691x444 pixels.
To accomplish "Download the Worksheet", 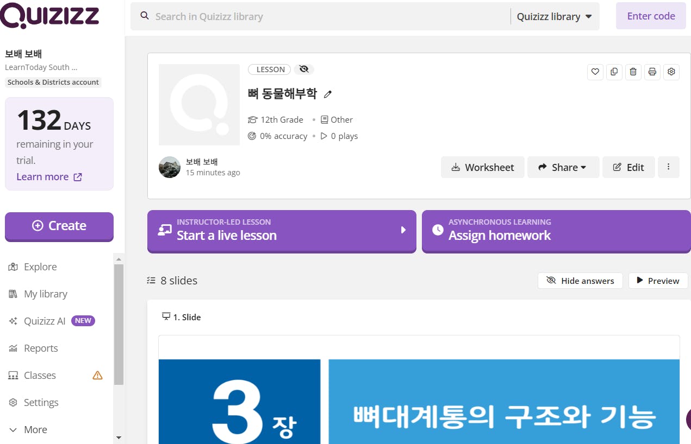I will tap(483, 167).
